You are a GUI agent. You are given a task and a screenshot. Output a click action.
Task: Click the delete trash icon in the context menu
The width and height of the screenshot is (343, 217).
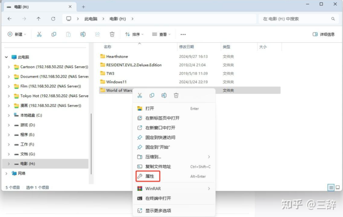click(176, 96)
